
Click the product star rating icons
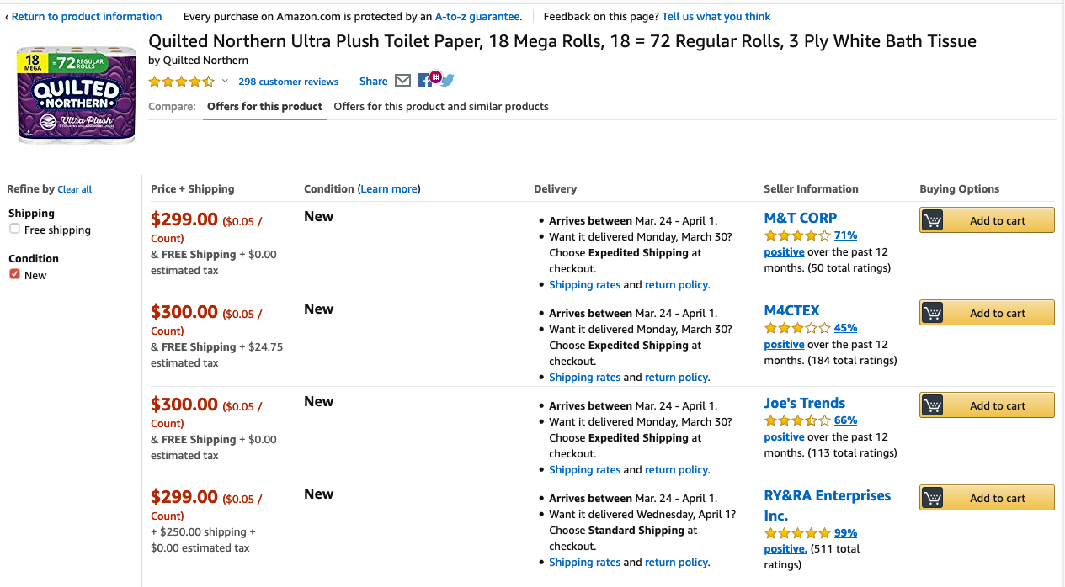coord(181,82)
